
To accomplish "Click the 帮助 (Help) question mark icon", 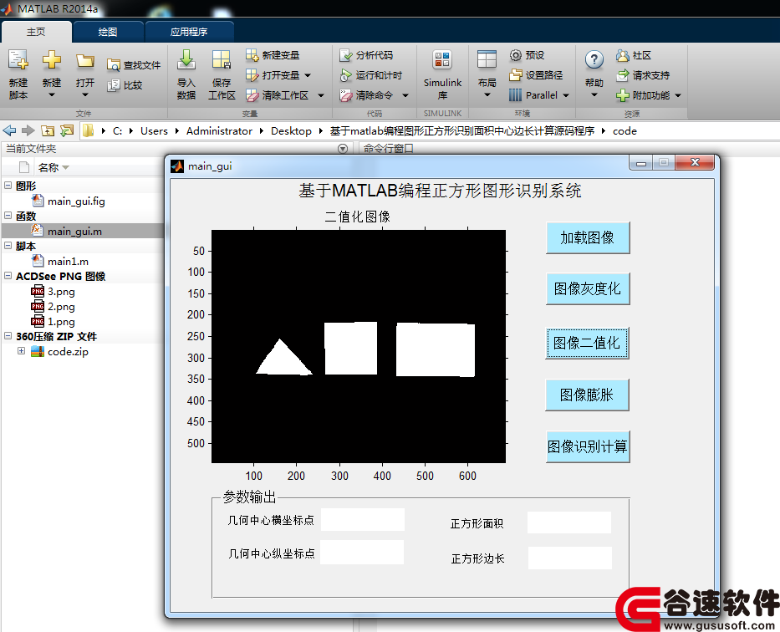I will point(594,60).
